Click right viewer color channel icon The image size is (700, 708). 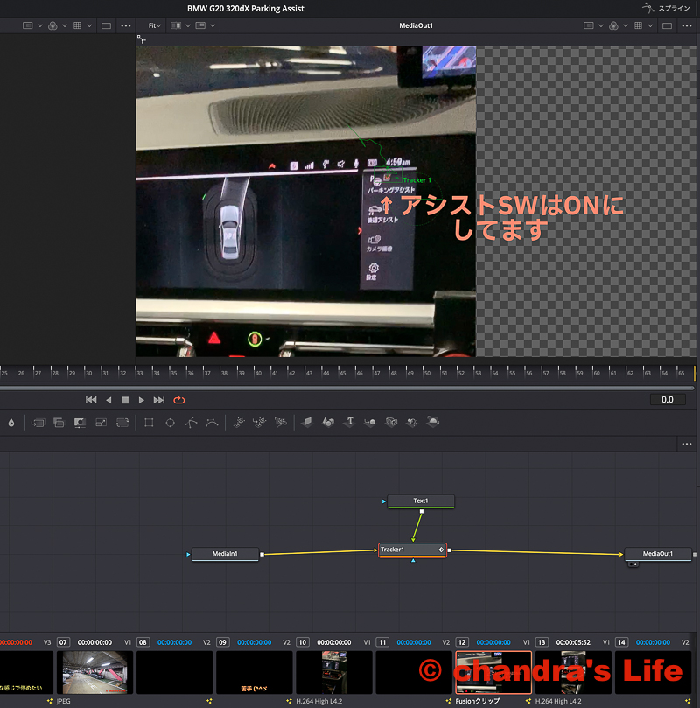point(613,25)
